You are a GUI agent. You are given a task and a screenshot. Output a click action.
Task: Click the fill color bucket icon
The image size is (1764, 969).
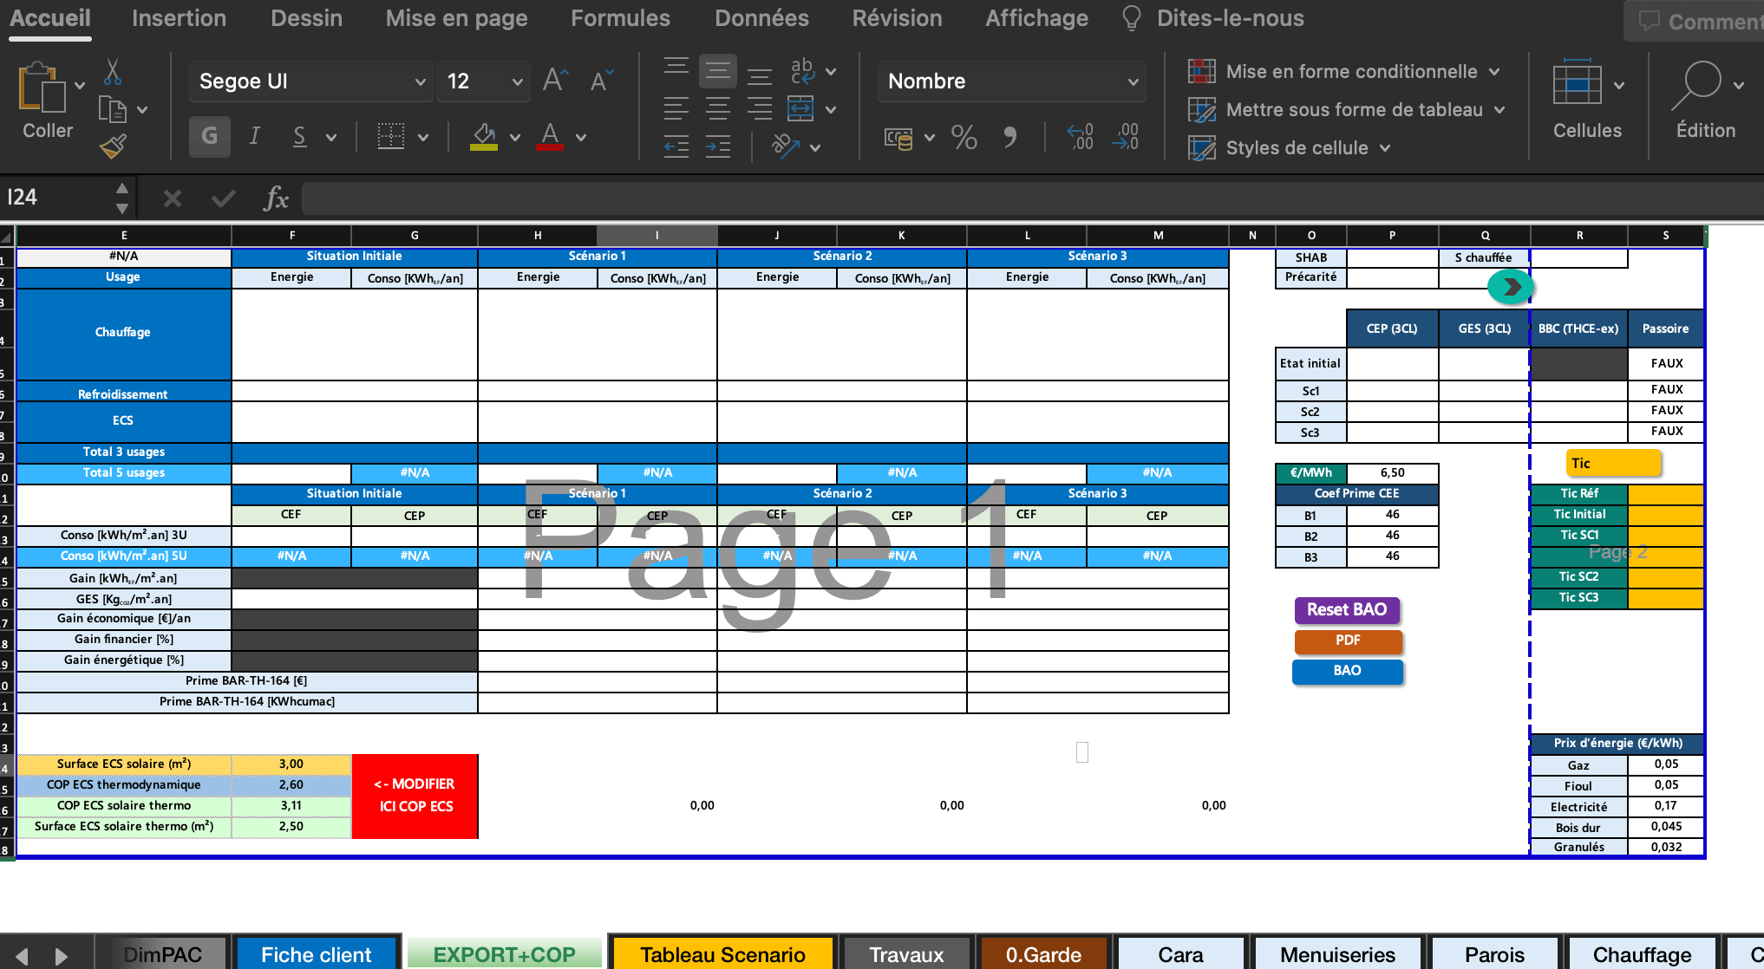484,136
